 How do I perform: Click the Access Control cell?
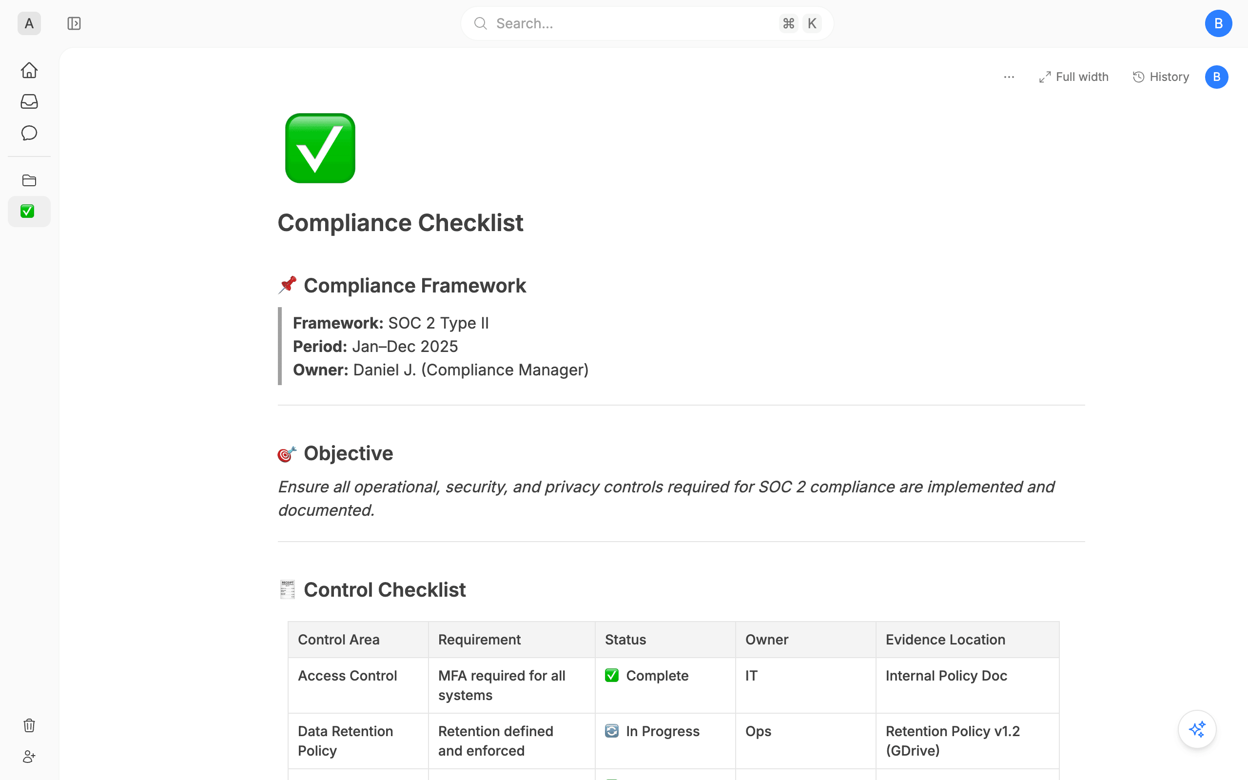[x=358, y=685]
